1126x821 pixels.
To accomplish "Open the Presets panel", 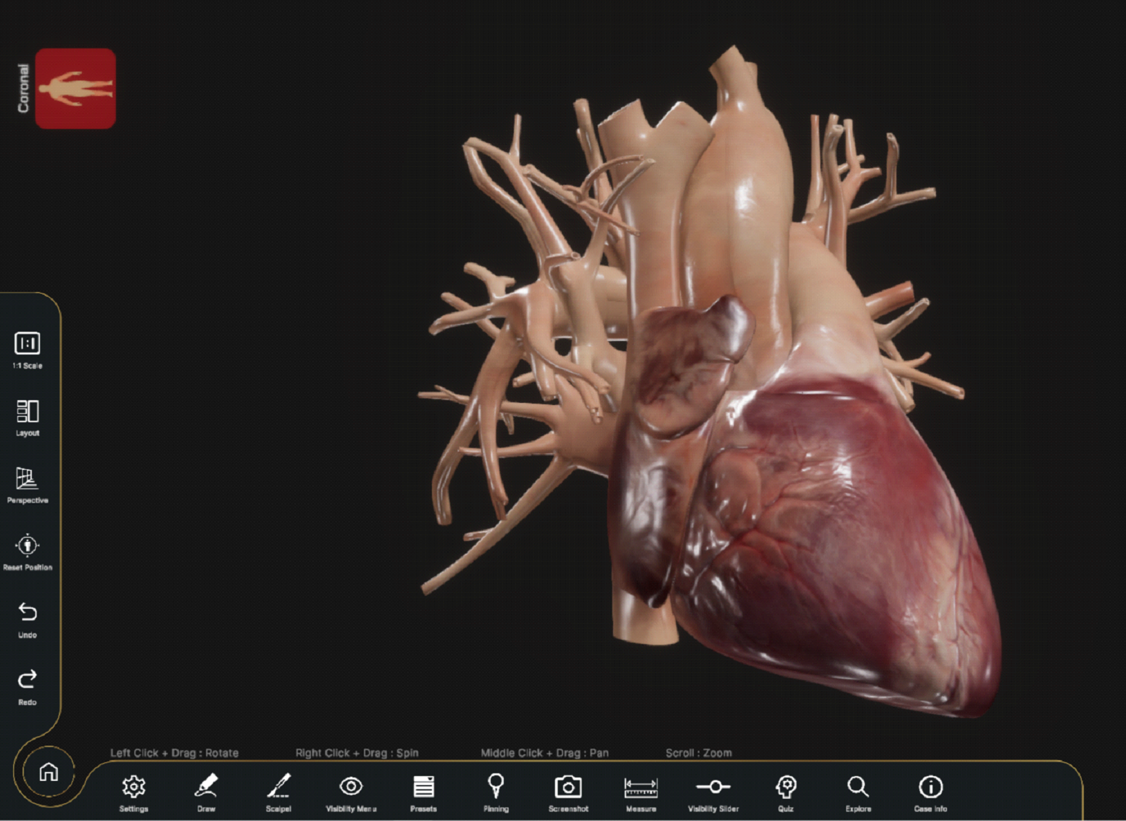I will click(x=423, y=789).
